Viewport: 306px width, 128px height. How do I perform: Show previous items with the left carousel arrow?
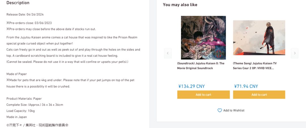tap(168, 53)
